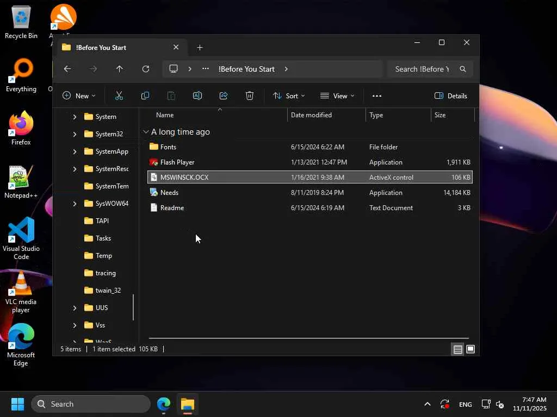Viewport: 557px width, 417px height.
Task: Select the VLC media player desktop shortcut
Action: pyautogui.click(x=21, y=292)
